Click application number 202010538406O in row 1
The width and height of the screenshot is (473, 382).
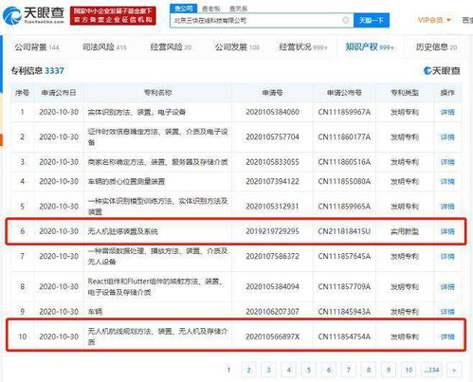pos(272,112)
